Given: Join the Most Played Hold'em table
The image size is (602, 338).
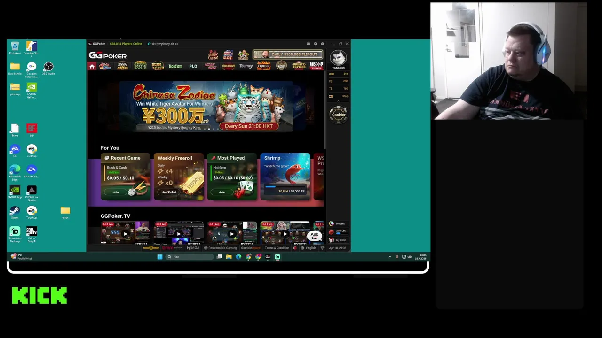Looking at the screenshot, I should 222,192.
